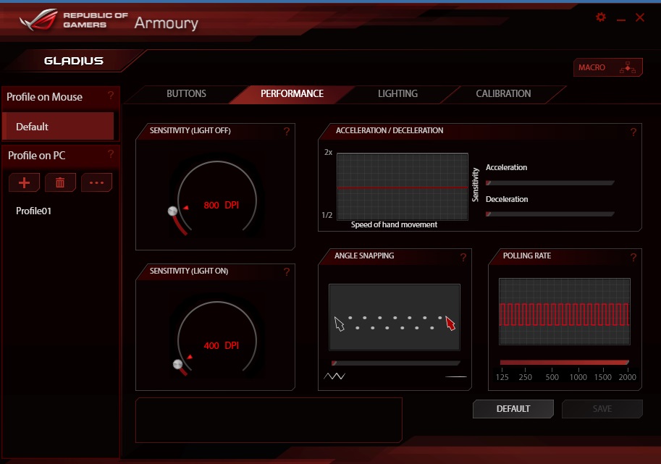Image resolution: width=661 pixels, height=464 pixels.
Task: Open help for Polling Rate
Action: pos(633,258)
